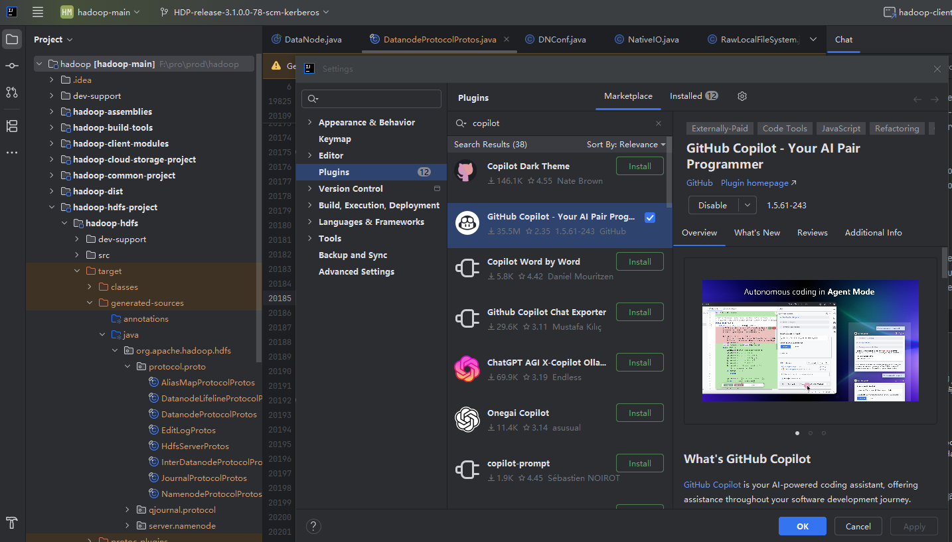Open the Disable button dropdown arrow
Image resolution: width=952 pixels, height=542 pixels.
(x=748, y=206)
